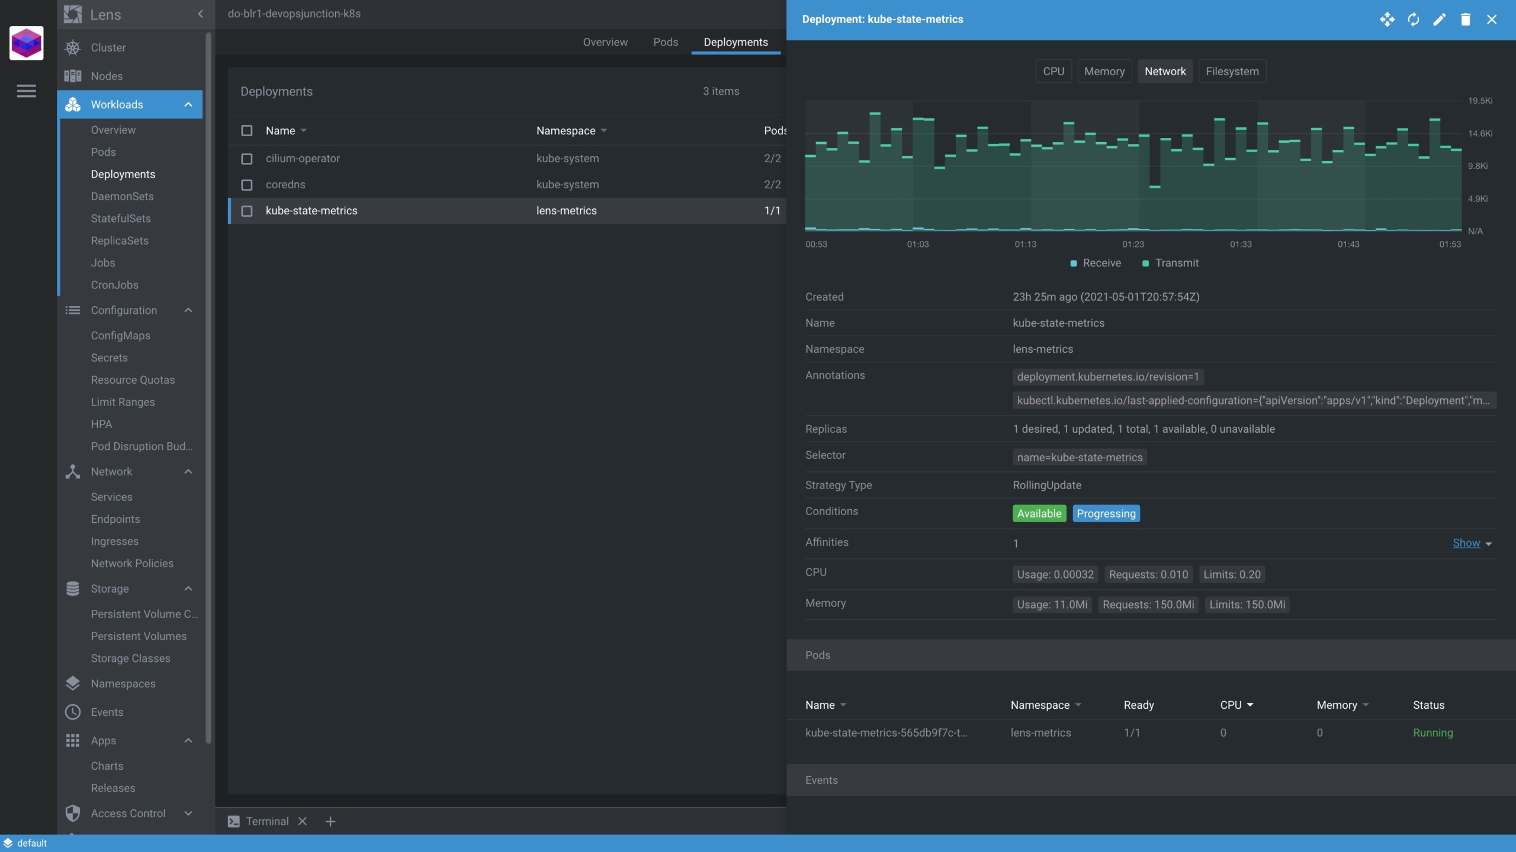
Task: Edit deployment with the pencil icon
Action: (x=1439, y=20)
